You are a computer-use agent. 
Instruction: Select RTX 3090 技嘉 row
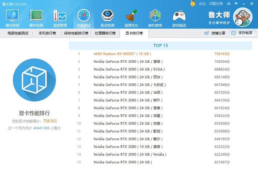click(x=161, y=123)
